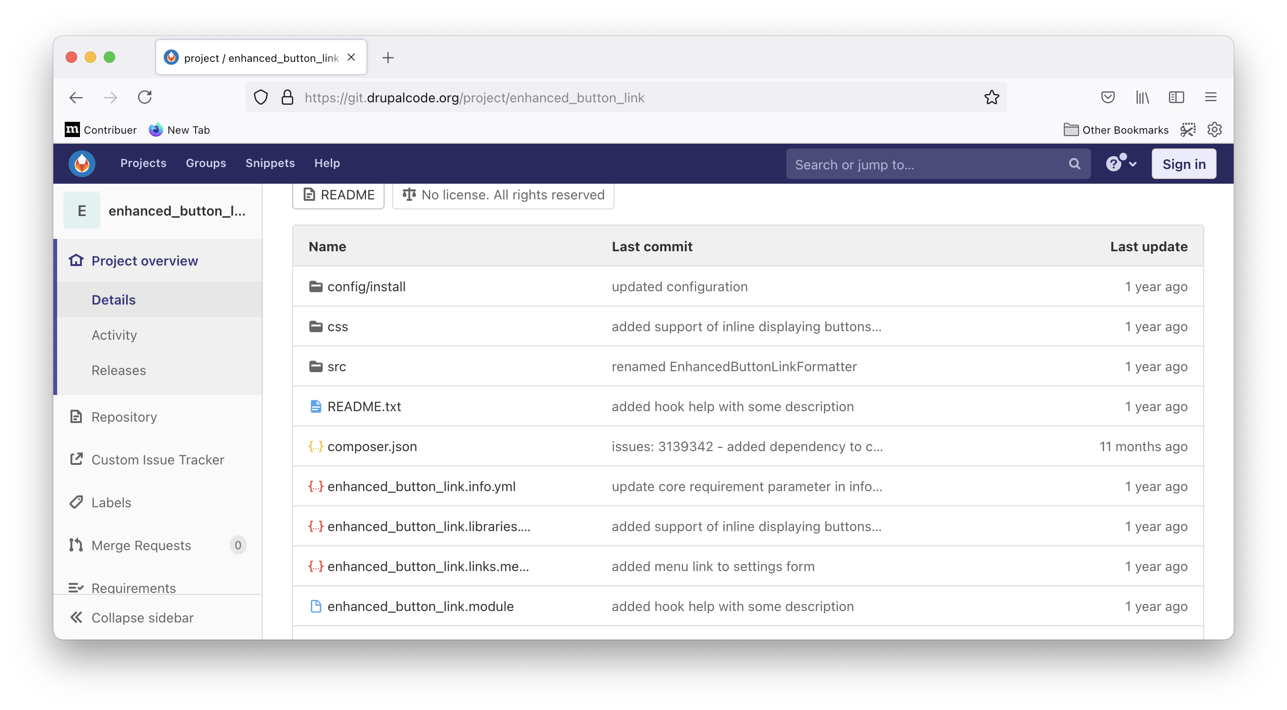The height and width of the screenshot is (710, 1287).
Task: Open the Other Bookmarks folder
Action: click(1116, 129)
